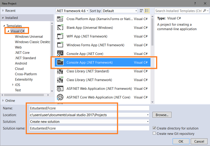Open the Location path dropdown arrow
Image resolution: width=210 pixels, height=146 pixels.
click(148, 115)
